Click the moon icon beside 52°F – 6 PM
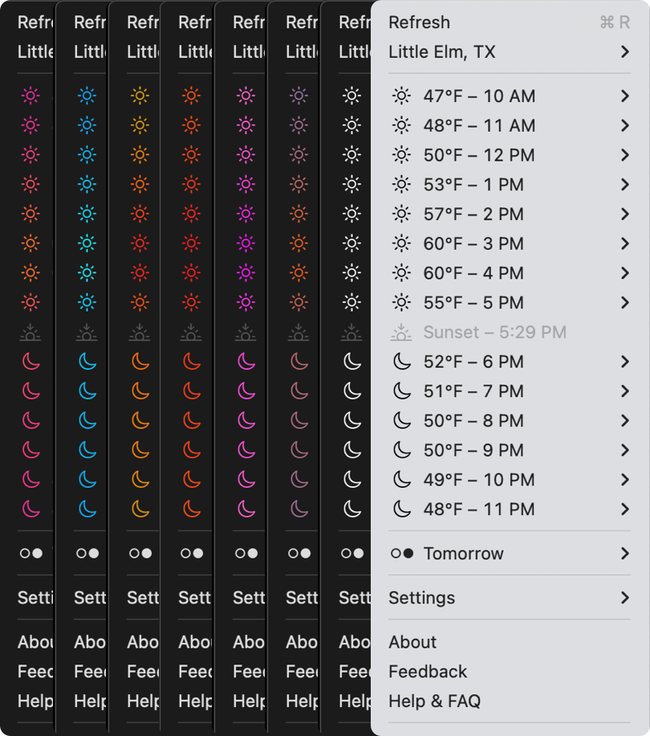 401,362
